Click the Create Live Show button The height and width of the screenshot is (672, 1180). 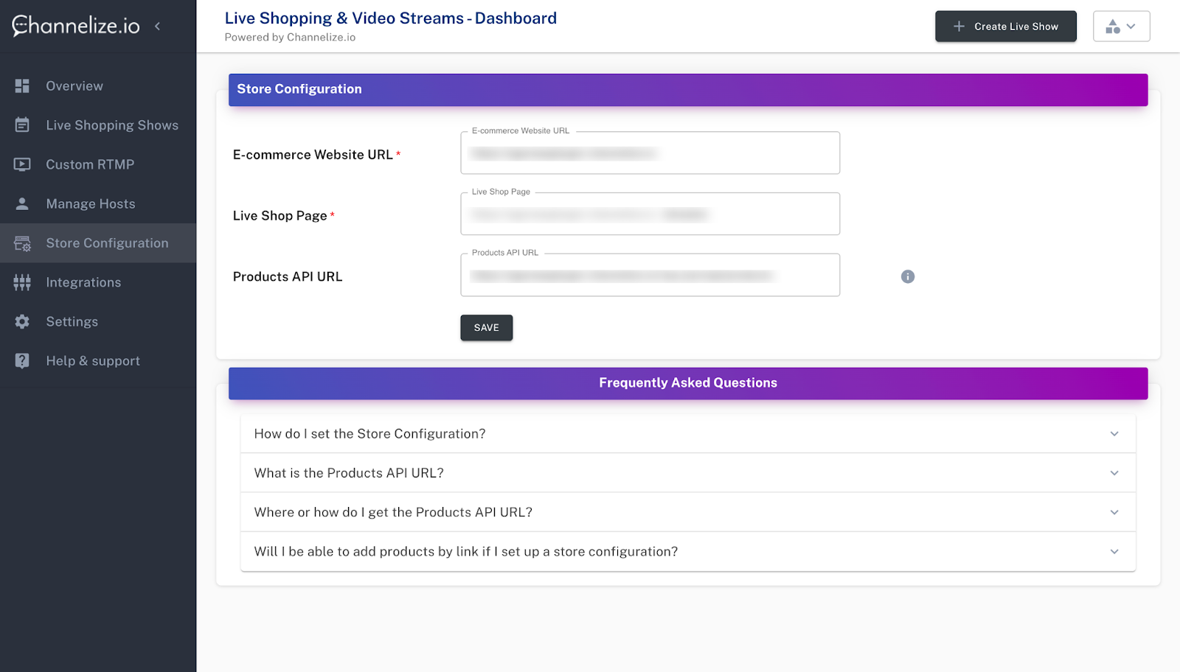click(1005, 27)
